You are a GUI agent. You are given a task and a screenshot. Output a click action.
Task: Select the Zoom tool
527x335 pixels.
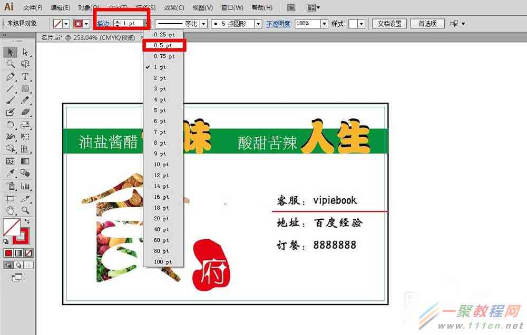click(25, 210)
